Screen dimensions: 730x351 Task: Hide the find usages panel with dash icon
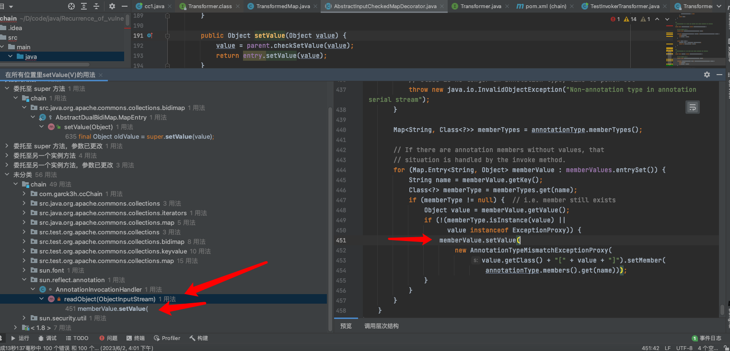719,75
